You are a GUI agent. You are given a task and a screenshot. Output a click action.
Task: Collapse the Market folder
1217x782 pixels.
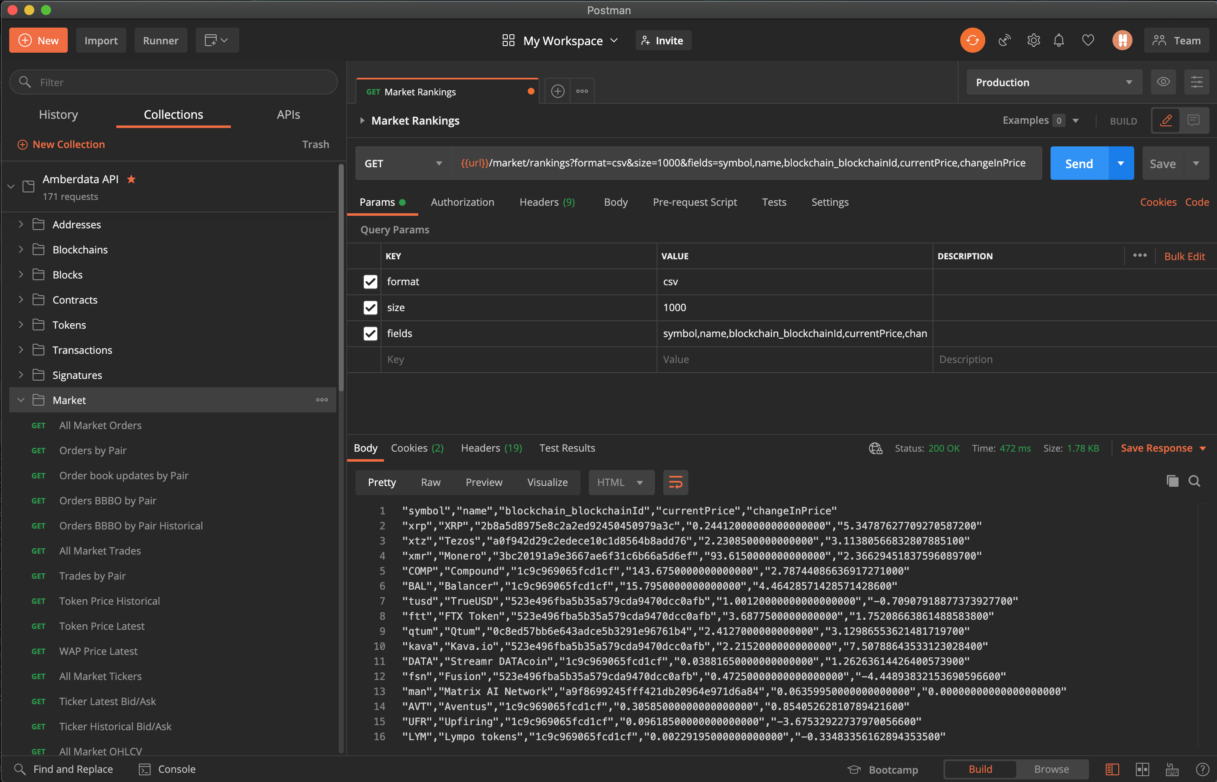tap(21, 400)
